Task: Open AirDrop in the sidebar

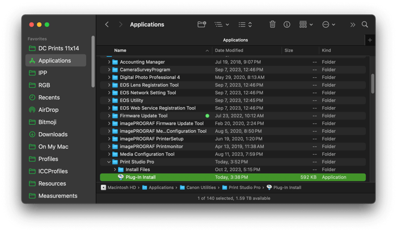Action: [x=56, y=109]
